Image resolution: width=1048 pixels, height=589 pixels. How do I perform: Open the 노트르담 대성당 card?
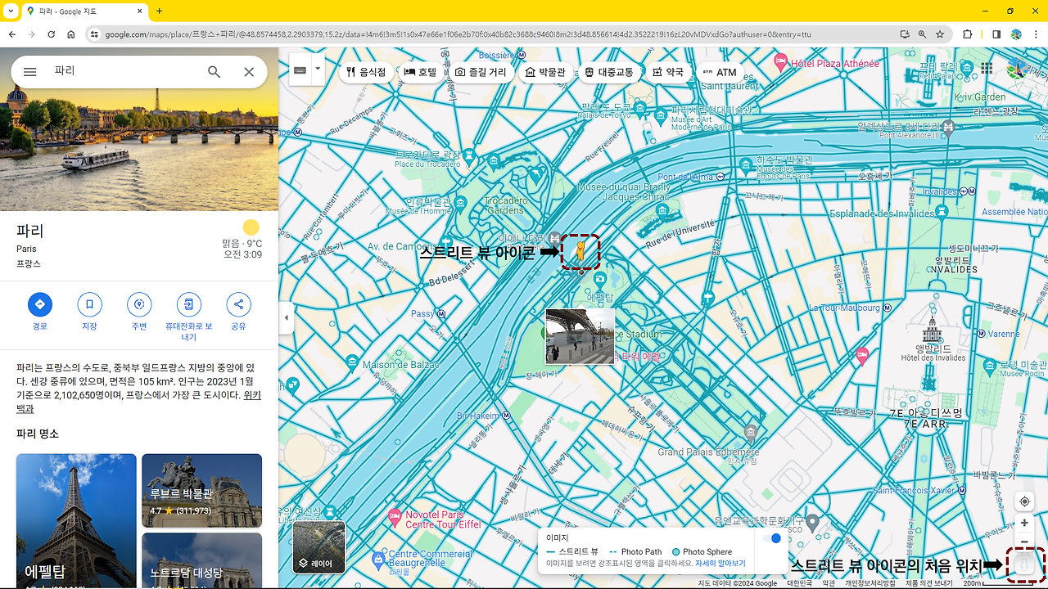(x=201, y=561)
